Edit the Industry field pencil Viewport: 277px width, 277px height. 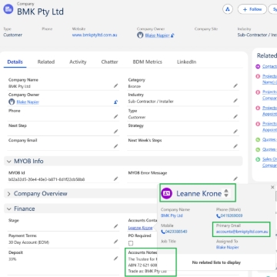235,101
